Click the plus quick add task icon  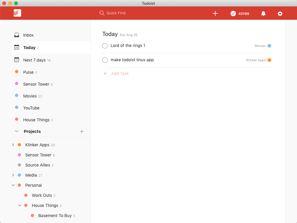point(215,13)
